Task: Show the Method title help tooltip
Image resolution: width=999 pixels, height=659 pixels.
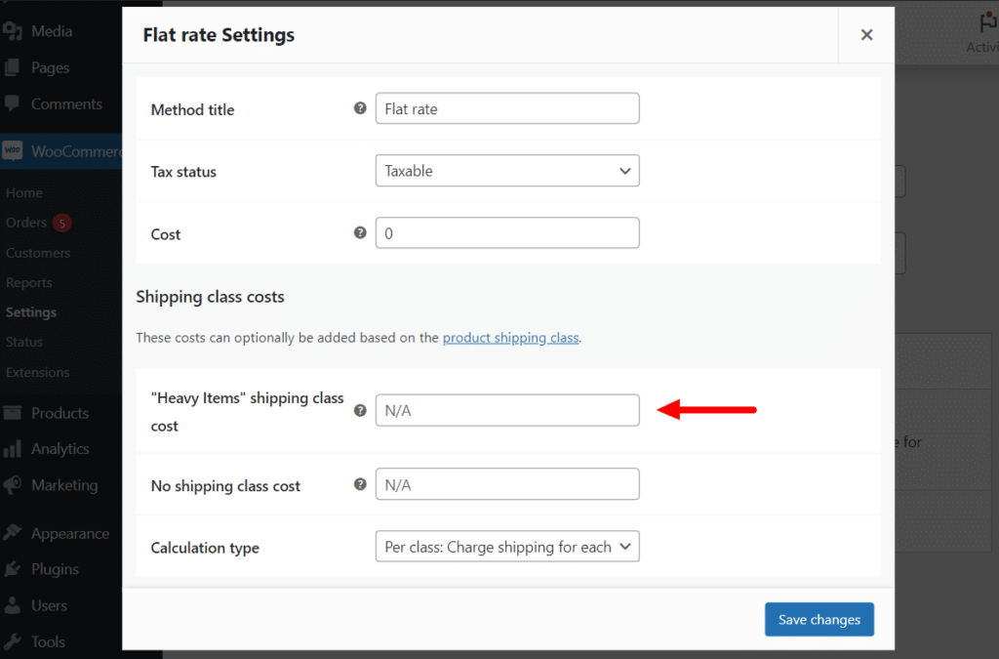Action: 360,108
